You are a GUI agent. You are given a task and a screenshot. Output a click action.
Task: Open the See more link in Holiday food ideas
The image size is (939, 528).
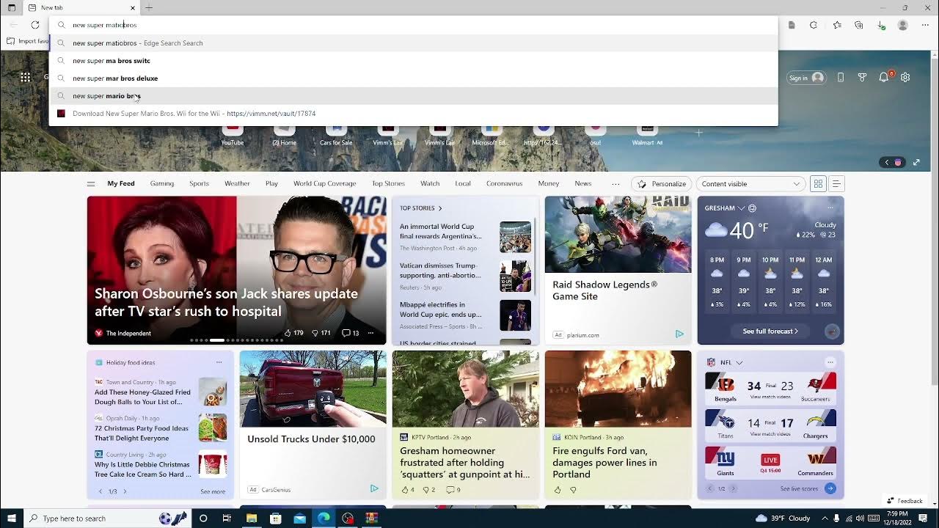click(213, 491)
